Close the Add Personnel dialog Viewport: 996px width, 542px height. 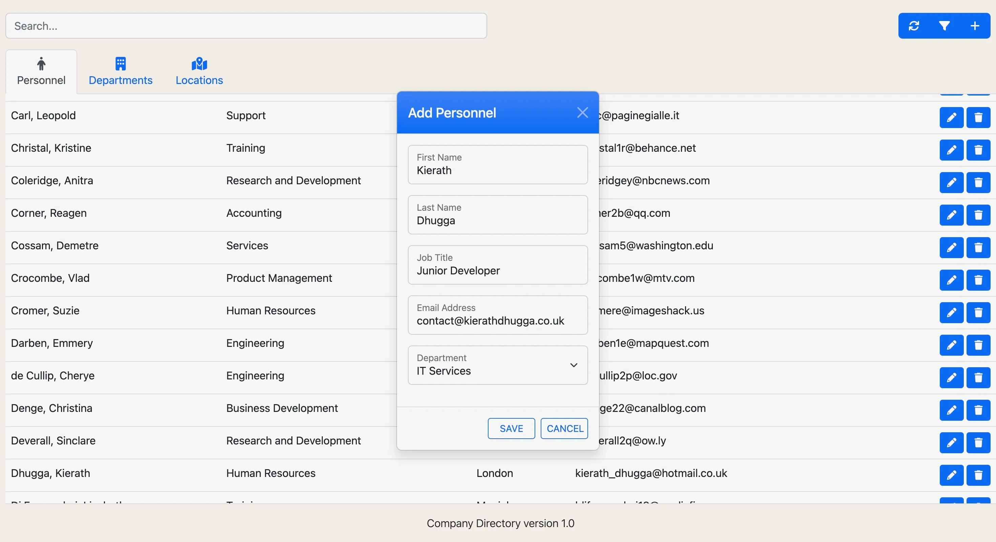pos(582,112)
